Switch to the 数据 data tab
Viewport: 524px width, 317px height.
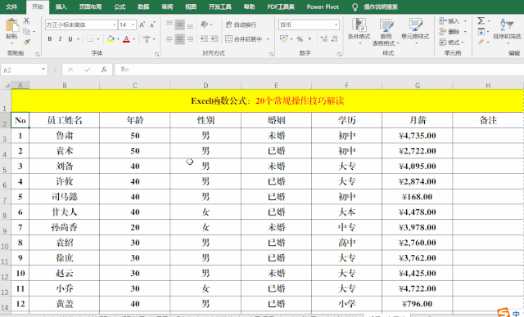coord(143,7)
